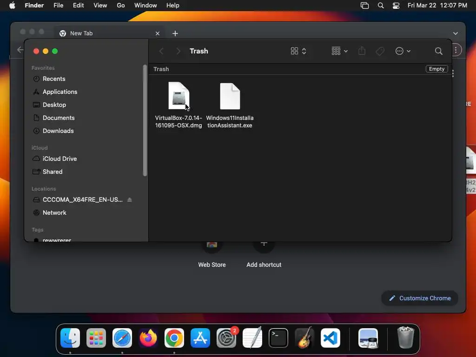Open Spotlight search in the menu bar
The image size is (476, 357).
click(381, 6)
